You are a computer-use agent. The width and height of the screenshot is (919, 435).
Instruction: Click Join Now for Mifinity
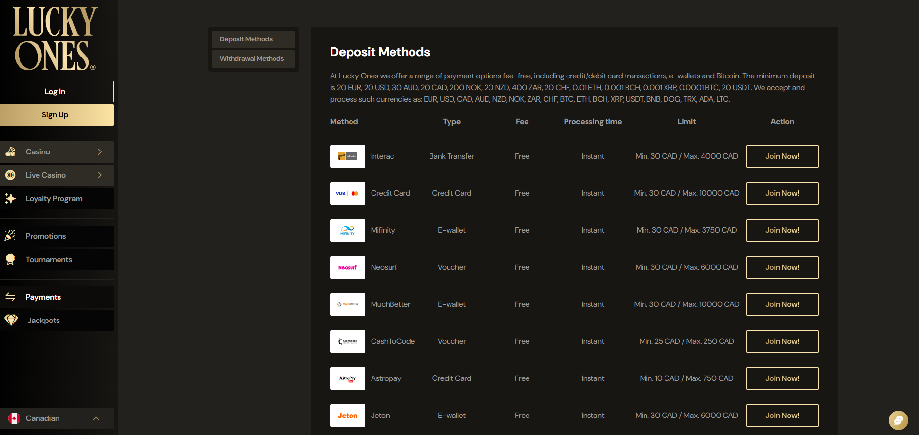click(x=782, y=230)
